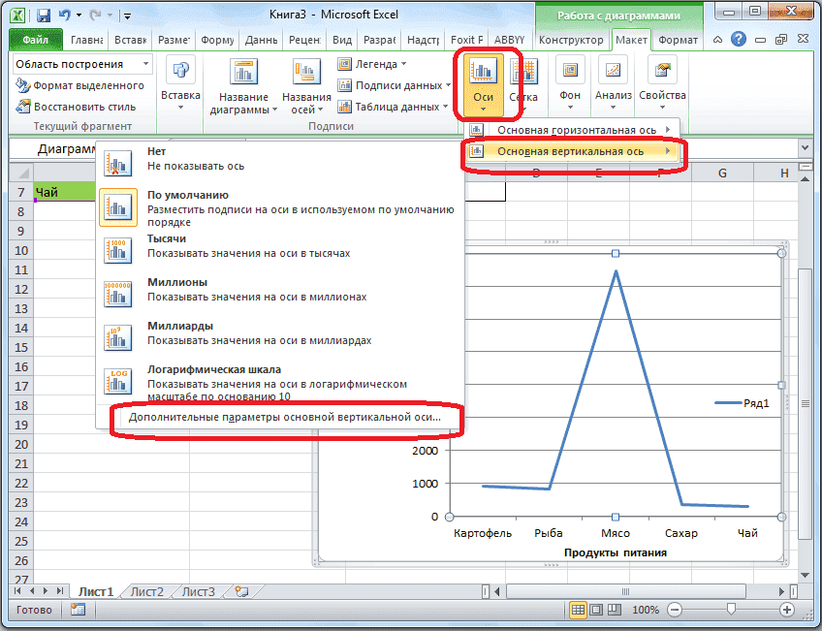
Task: Switch to the Конструктор ribbon tab
Action: coord(571,40)
